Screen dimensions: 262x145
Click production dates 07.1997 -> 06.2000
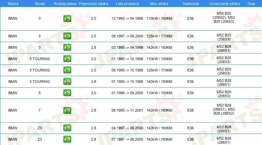tap(127, 139)
